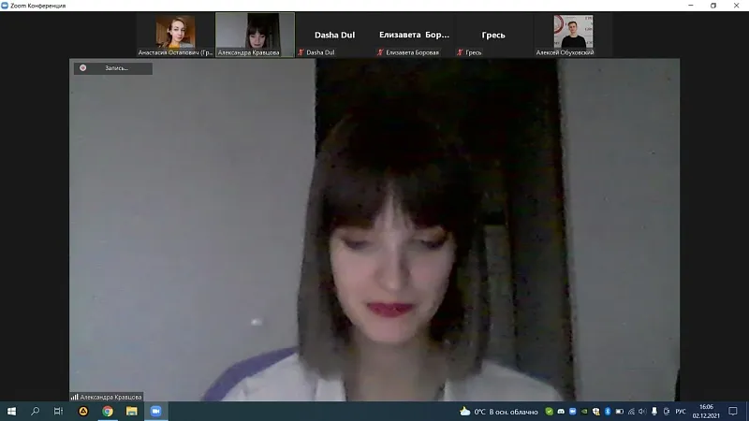The image size is (749, 421).
Task: Click Zoom app icon on taskbar
Action: point(155,411)
